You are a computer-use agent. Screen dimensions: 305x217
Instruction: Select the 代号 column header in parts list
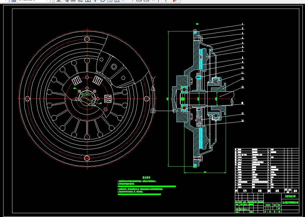(244, 191)
